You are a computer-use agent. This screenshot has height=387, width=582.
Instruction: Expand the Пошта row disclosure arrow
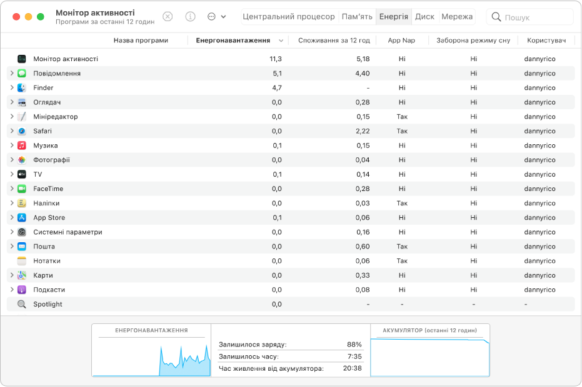[11, 246]
